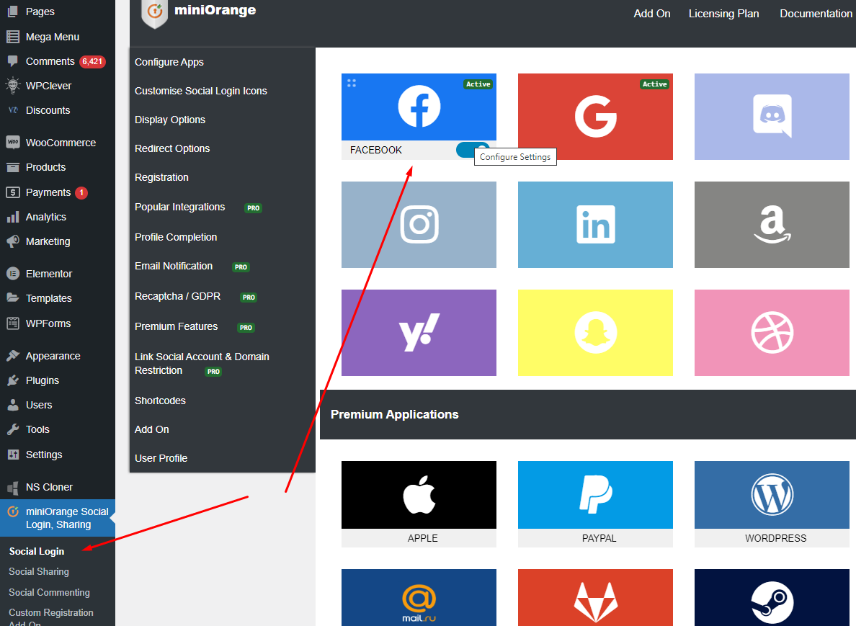This screenshot has height=626, width=856.
Task: Click the Facebook app icon tile
Action: [x=419, y=107]
